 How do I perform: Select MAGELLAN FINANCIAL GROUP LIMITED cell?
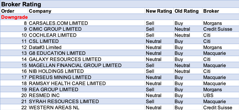pos(75,65)
